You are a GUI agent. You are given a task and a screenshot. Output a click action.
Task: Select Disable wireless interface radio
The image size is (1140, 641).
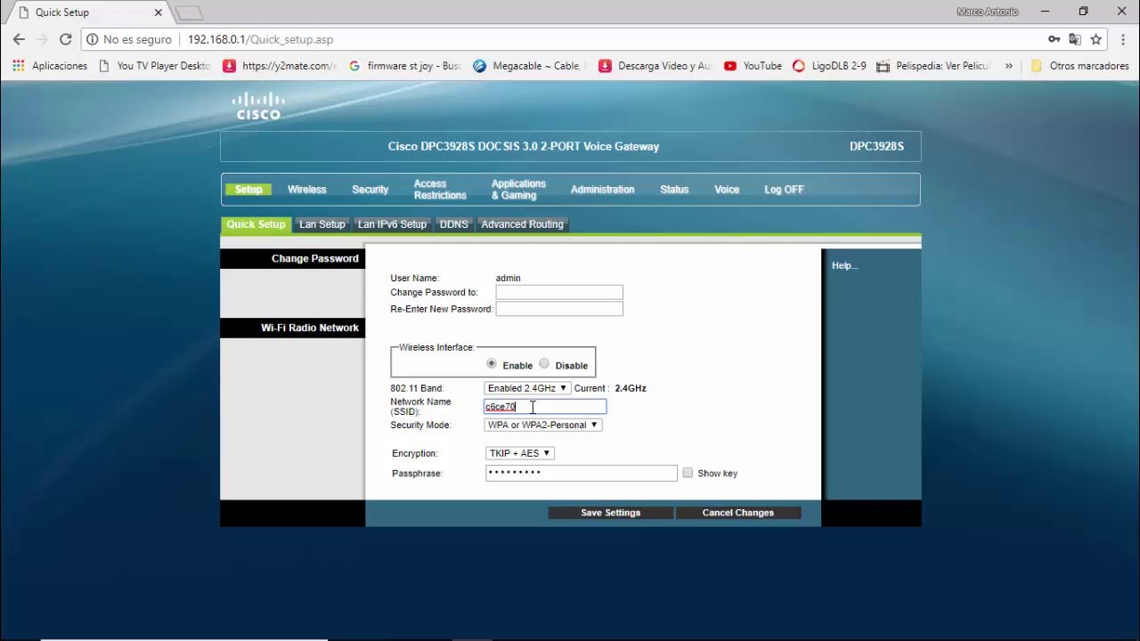[544, 364]
